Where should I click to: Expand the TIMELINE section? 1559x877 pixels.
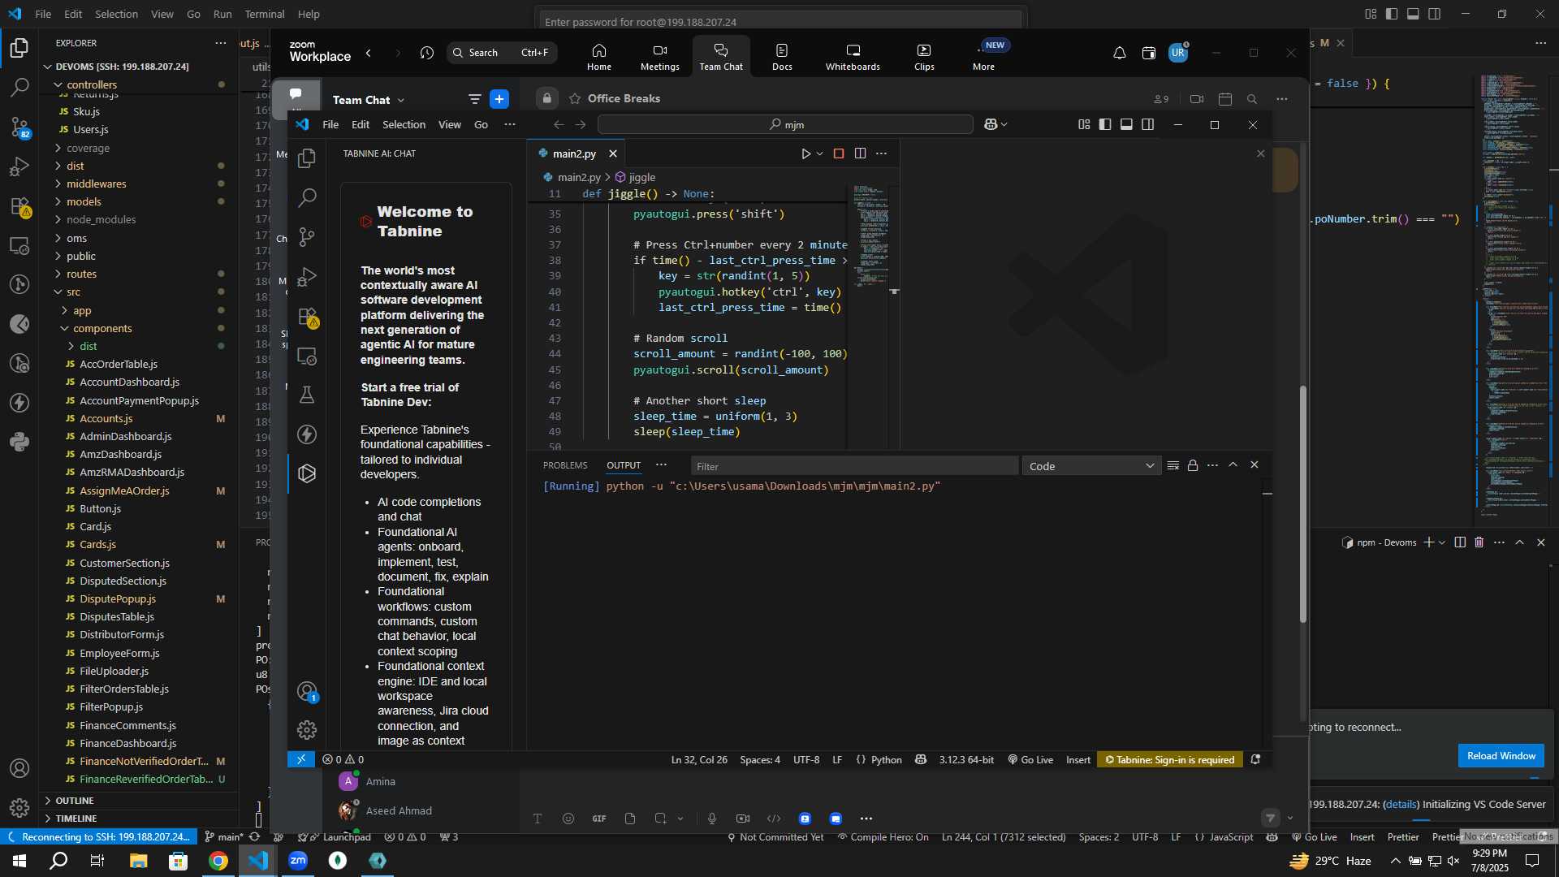[x=76, y=819]
